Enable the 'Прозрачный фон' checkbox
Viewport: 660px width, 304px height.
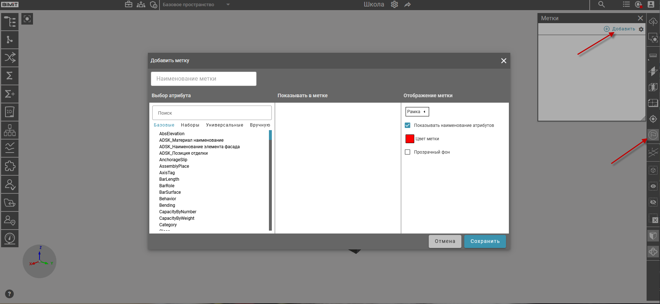(x=408, y=152)
